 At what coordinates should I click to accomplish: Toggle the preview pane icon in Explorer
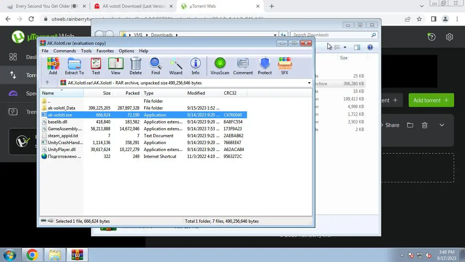tap(357, 47)
